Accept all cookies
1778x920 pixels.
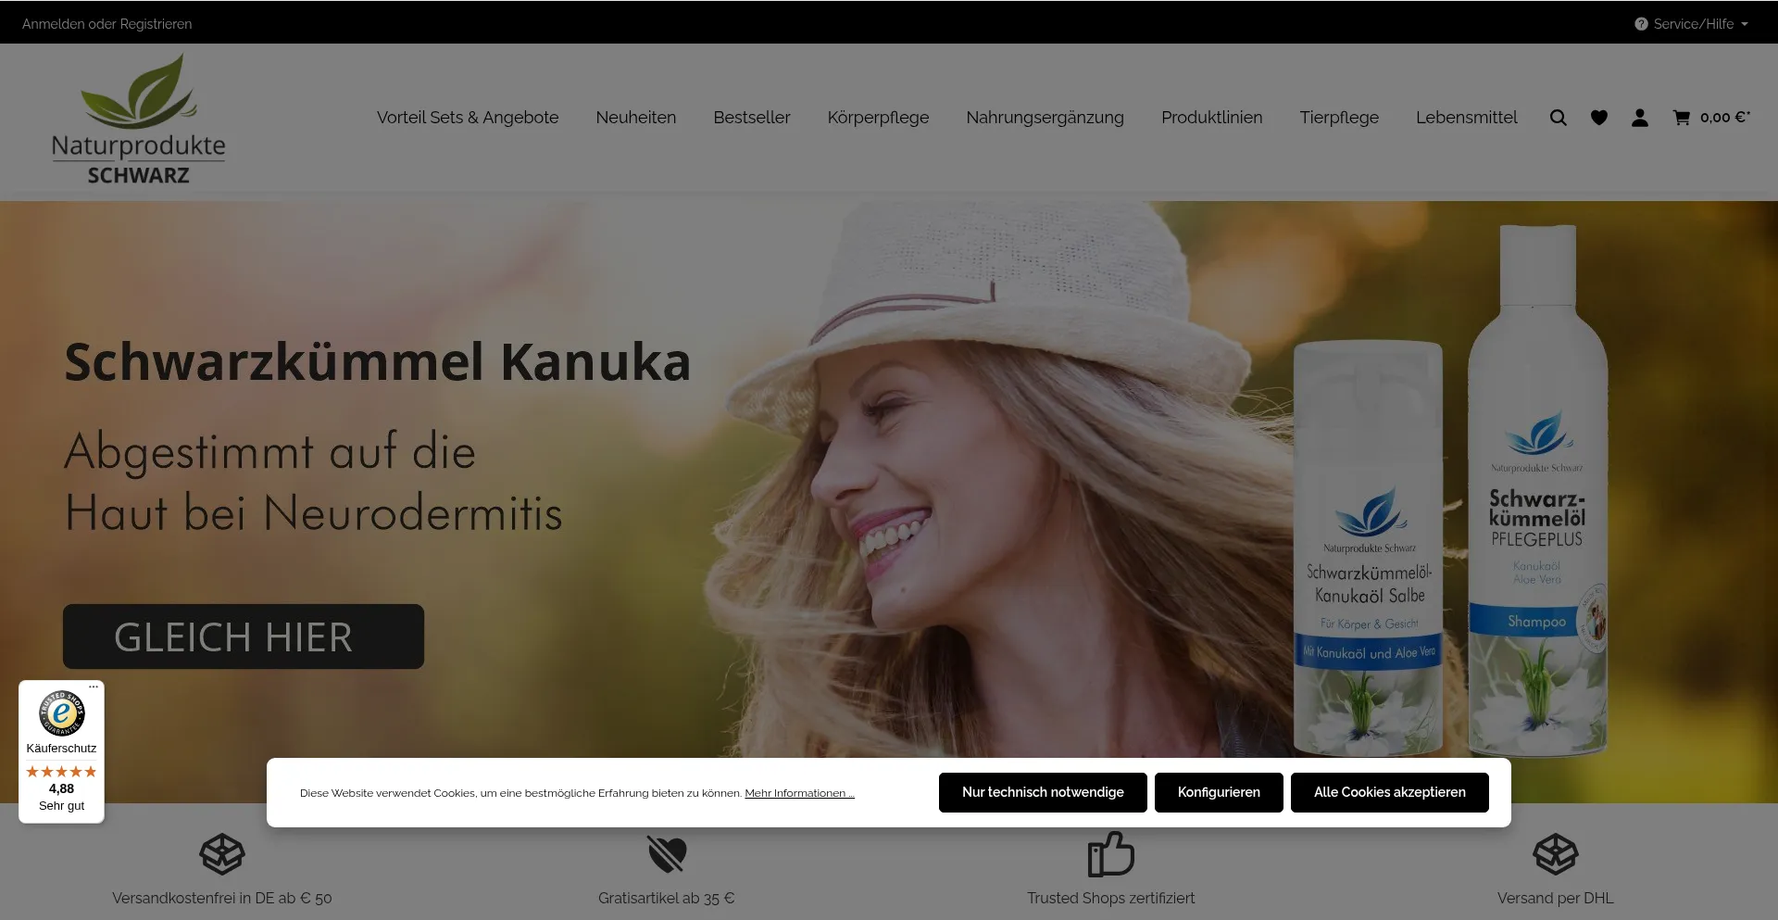pos(1389,792)
